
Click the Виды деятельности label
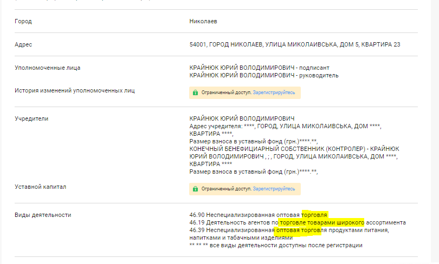[x=43, y=215]
